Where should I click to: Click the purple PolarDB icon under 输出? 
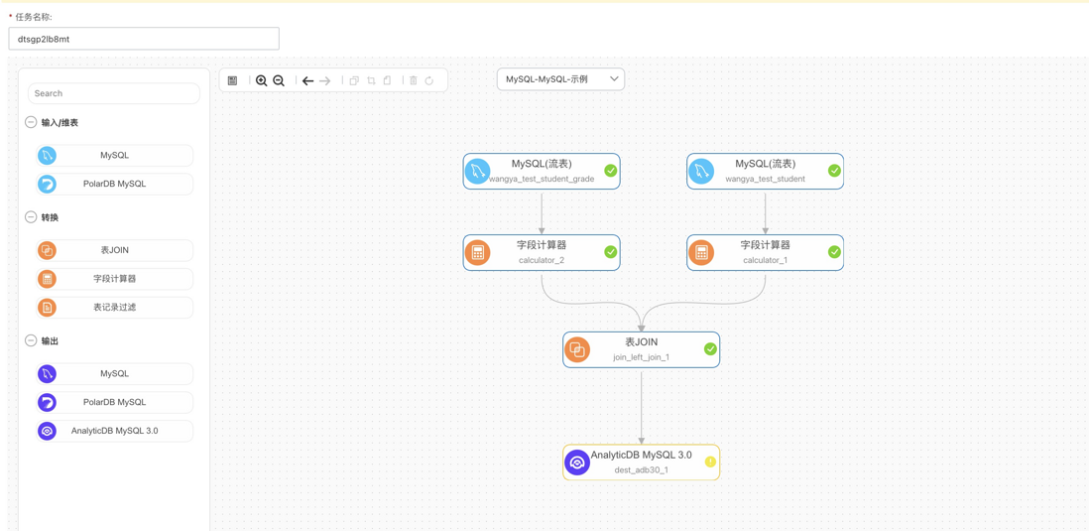click(47, 402)
